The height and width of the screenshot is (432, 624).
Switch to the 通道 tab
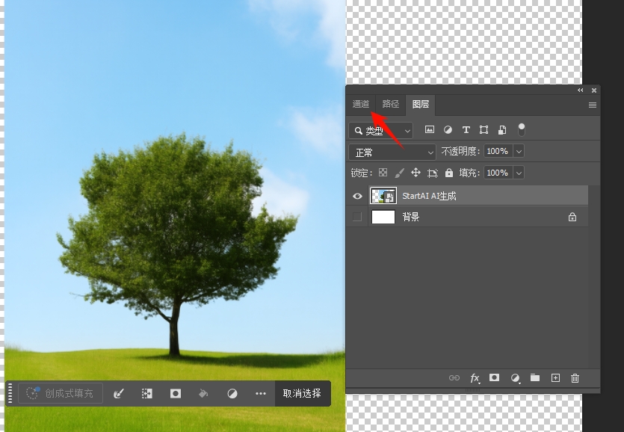pyautogui.click(x=361, y=104)
